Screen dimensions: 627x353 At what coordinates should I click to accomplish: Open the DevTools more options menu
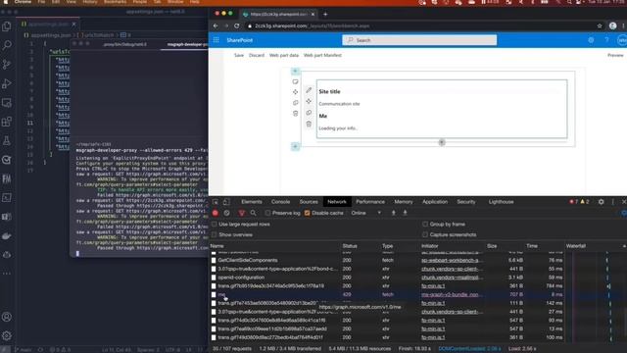(612, 202)
